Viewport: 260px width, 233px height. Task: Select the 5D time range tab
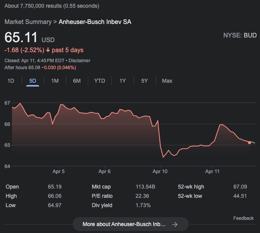[x=32, y=81]
